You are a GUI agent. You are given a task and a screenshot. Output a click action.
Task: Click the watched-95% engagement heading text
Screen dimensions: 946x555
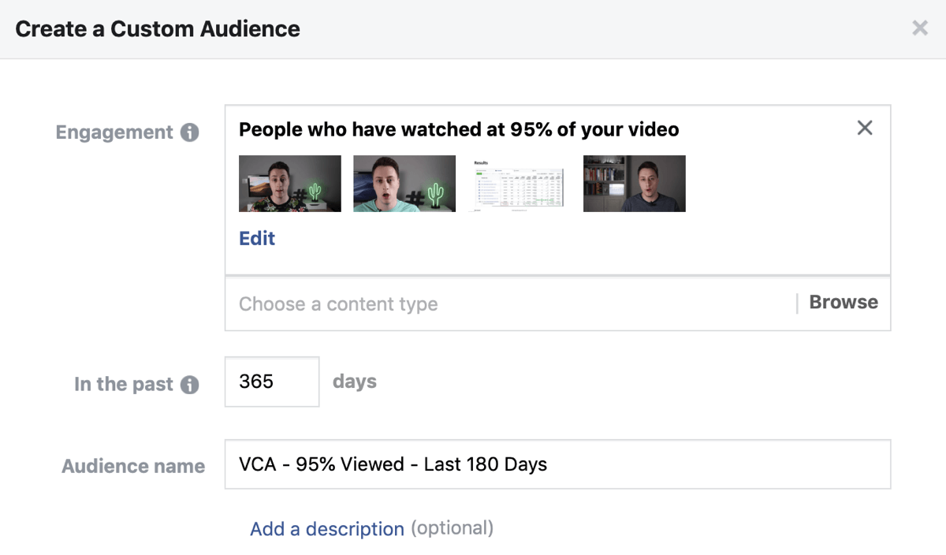click(459, 129)
